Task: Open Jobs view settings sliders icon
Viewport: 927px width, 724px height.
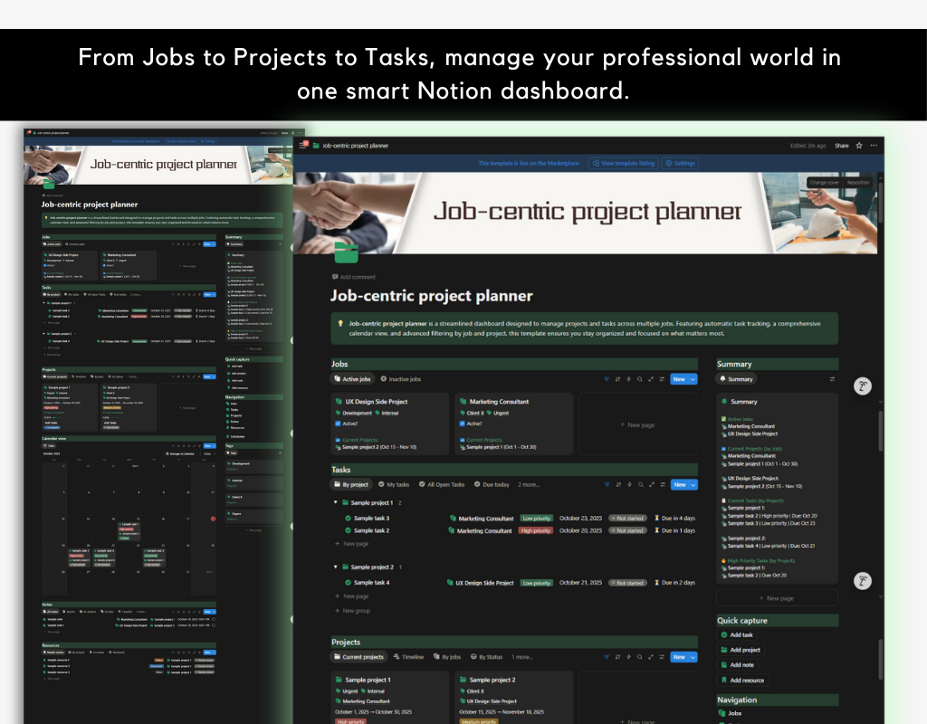Action: click(x=662, y=379)
